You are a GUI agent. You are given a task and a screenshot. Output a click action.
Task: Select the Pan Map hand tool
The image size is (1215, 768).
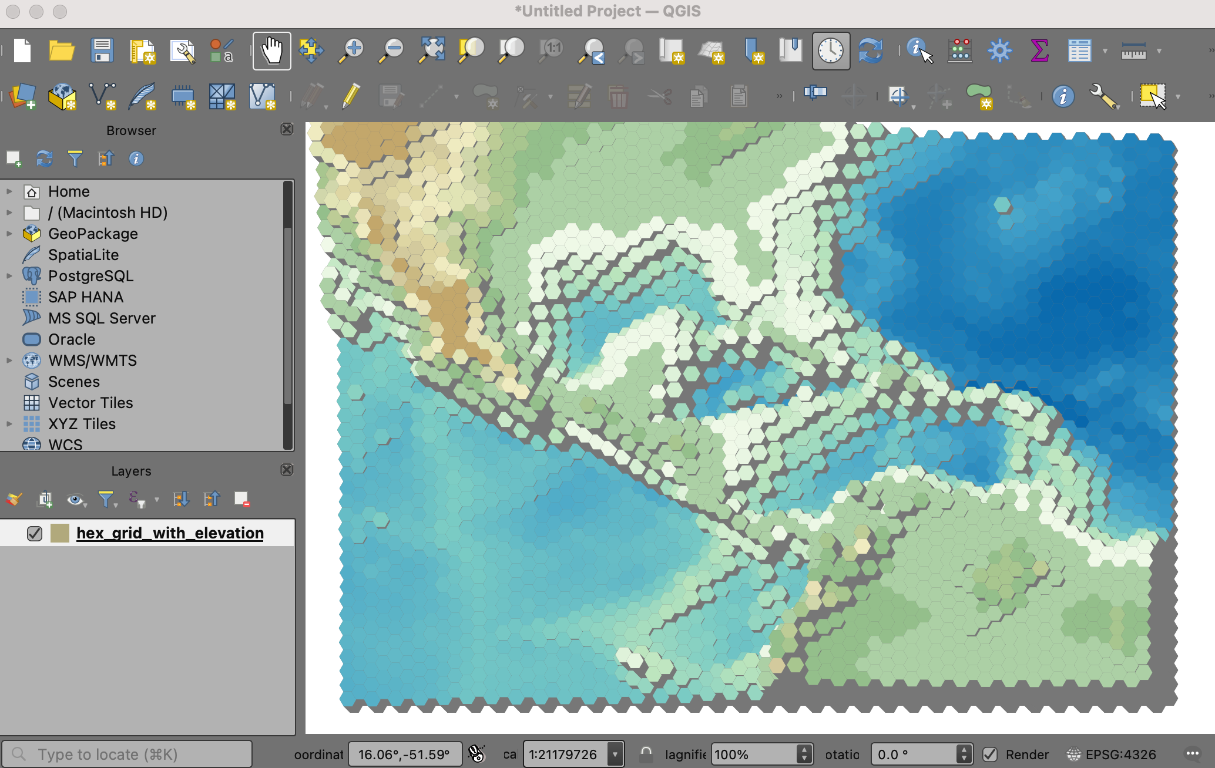pos(271,51)
